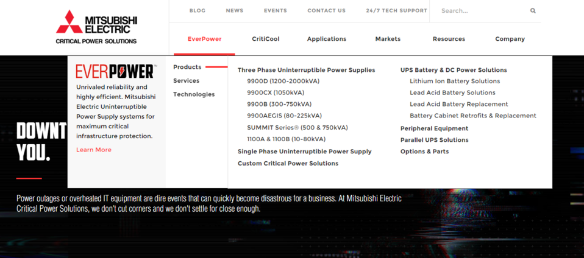This screenshot has width=584, height=258.
Task: Open UPS Battery & DC Power Solutions
Action: point(454,70)
